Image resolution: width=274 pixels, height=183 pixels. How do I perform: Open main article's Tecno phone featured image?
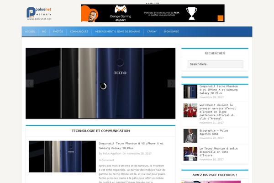[x=62, y=156]
